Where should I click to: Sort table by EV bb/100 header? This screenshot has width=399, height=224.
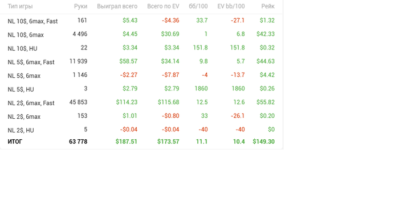click(231, 6)
